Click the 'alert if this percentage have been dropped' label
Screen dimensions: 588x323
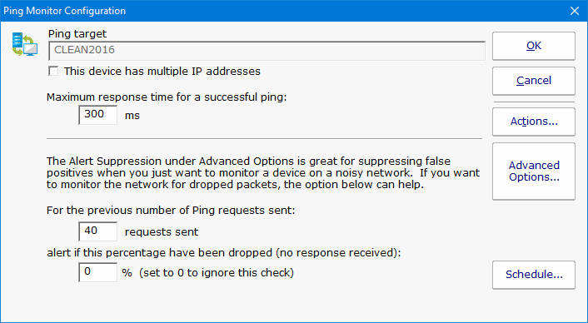[x=223, y=253]
